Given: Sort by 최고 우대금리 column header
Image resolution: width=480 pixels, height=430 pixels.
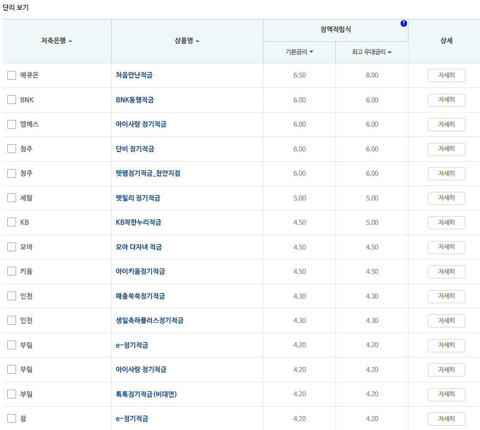Looking at the screenshot, I should (x=371, y=52).
